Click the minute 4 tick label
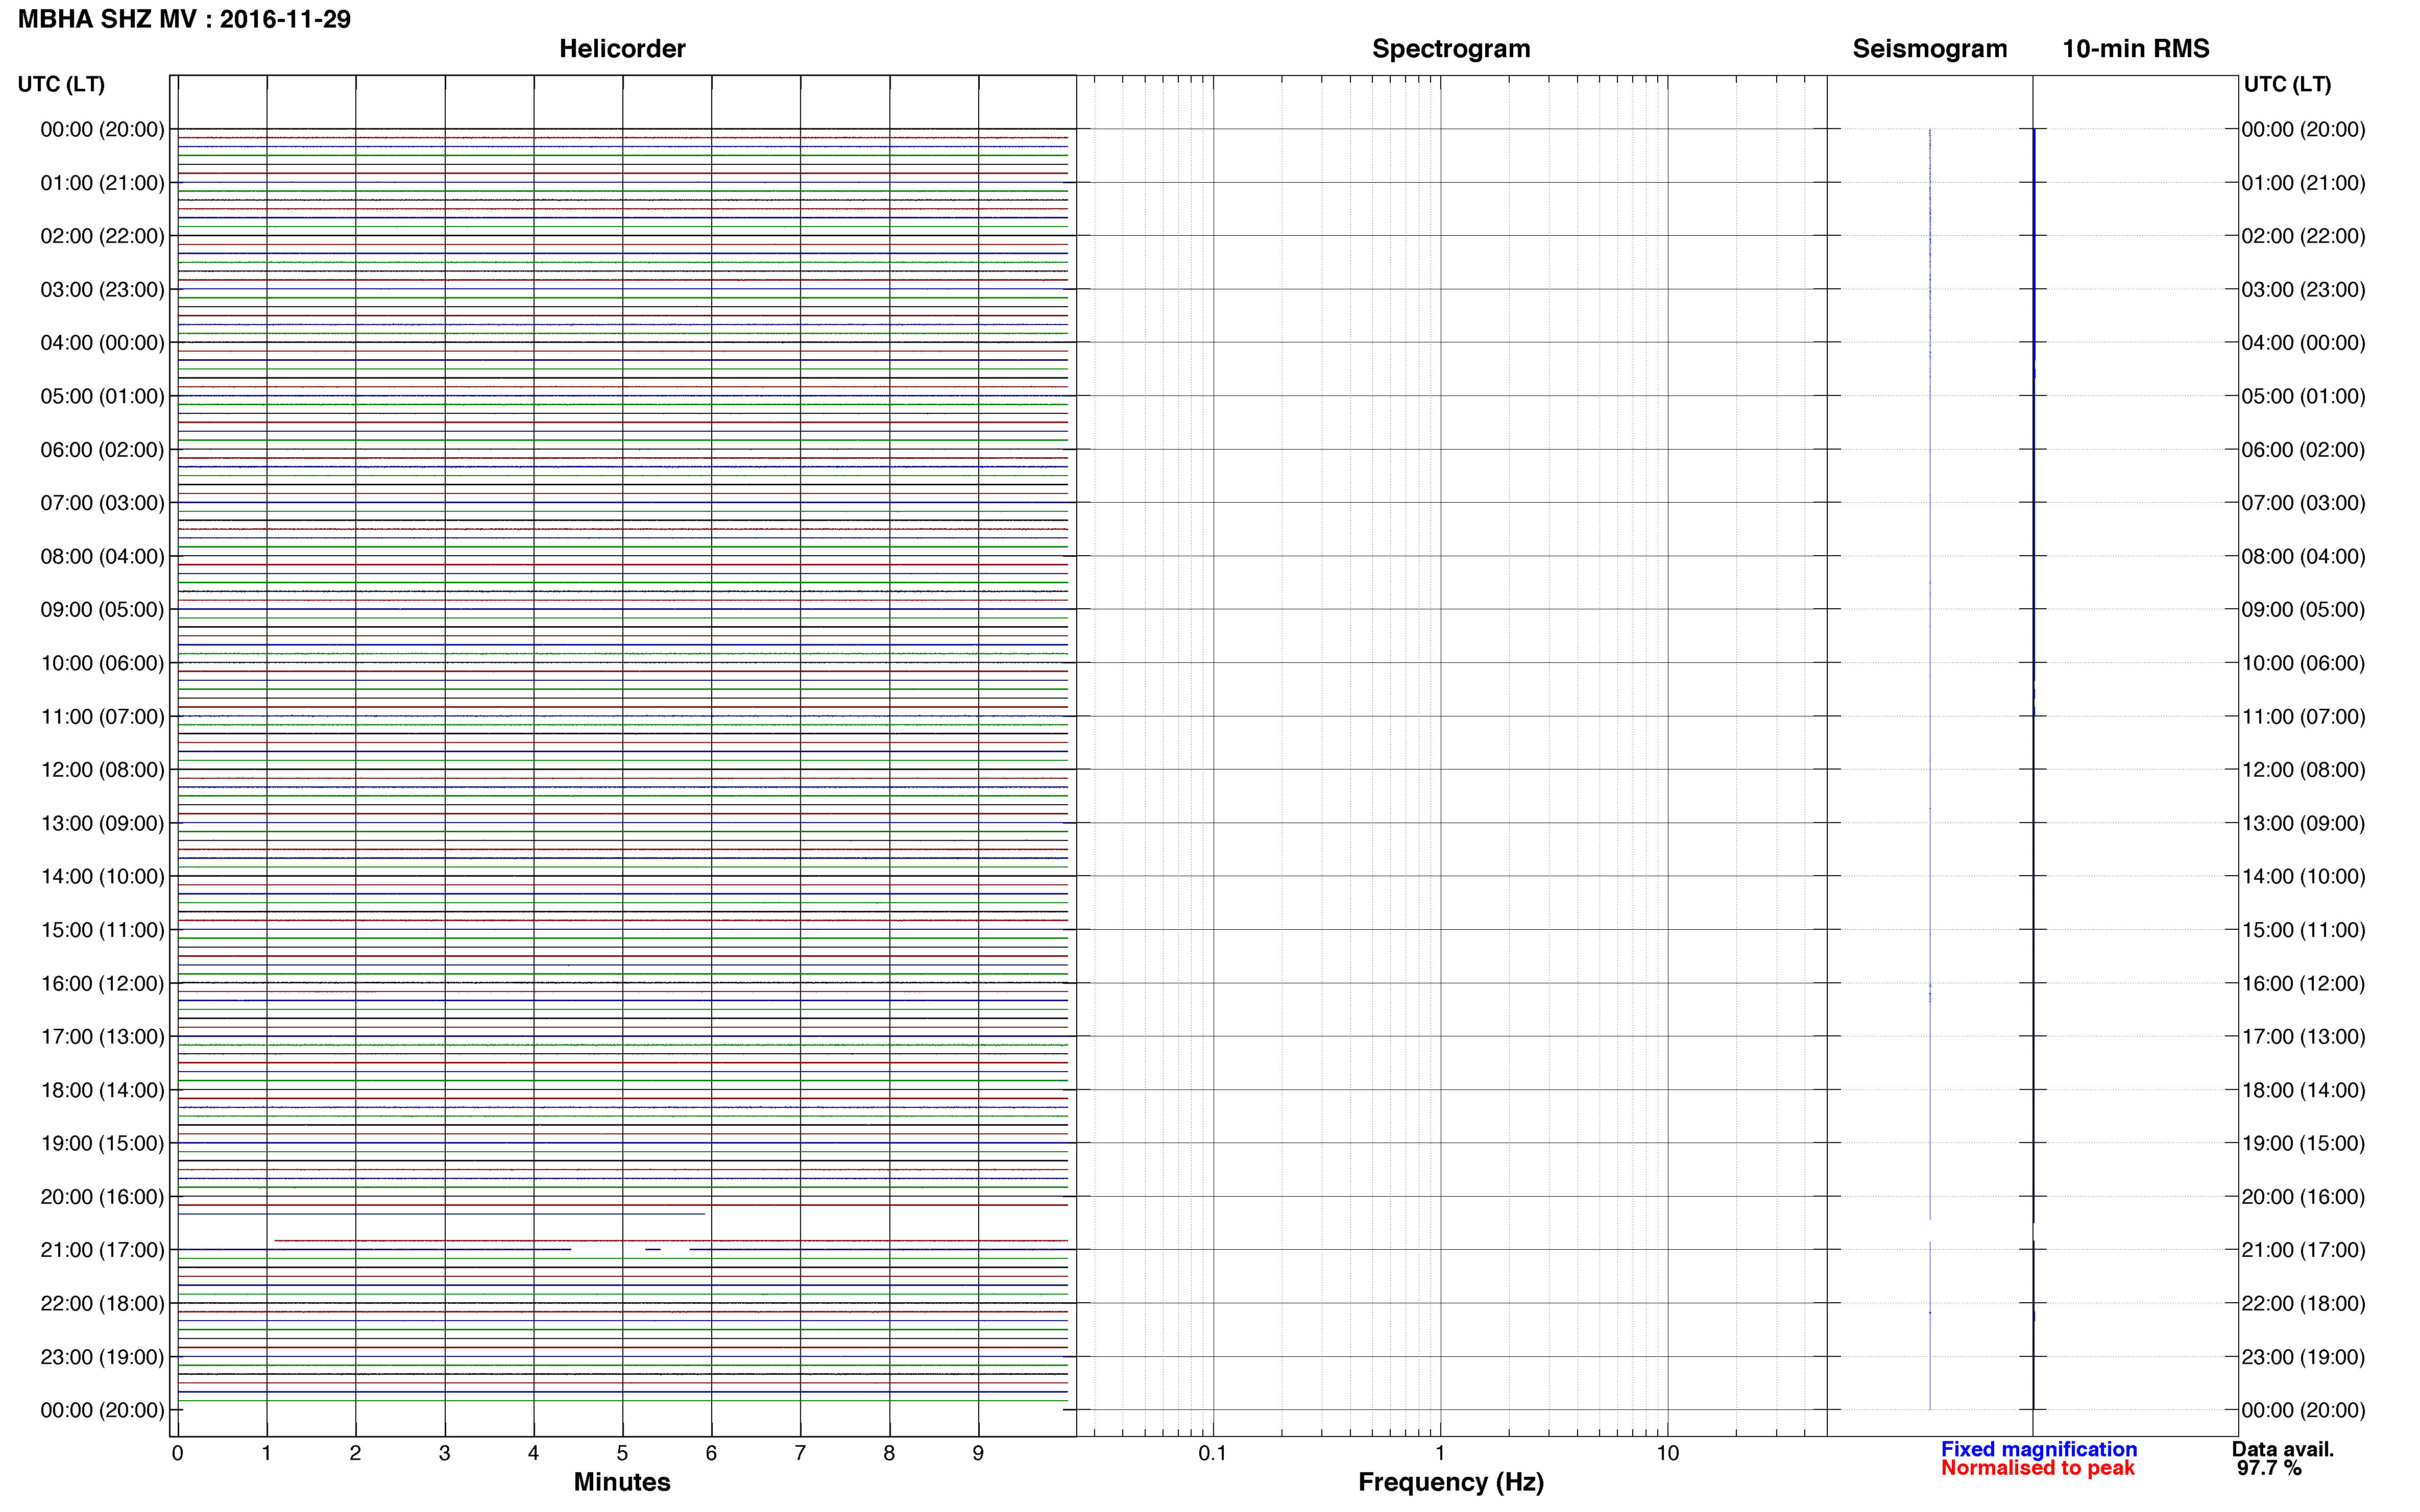The image size is (2420, 1512). pyautogui.click(x=533, y=1454)
